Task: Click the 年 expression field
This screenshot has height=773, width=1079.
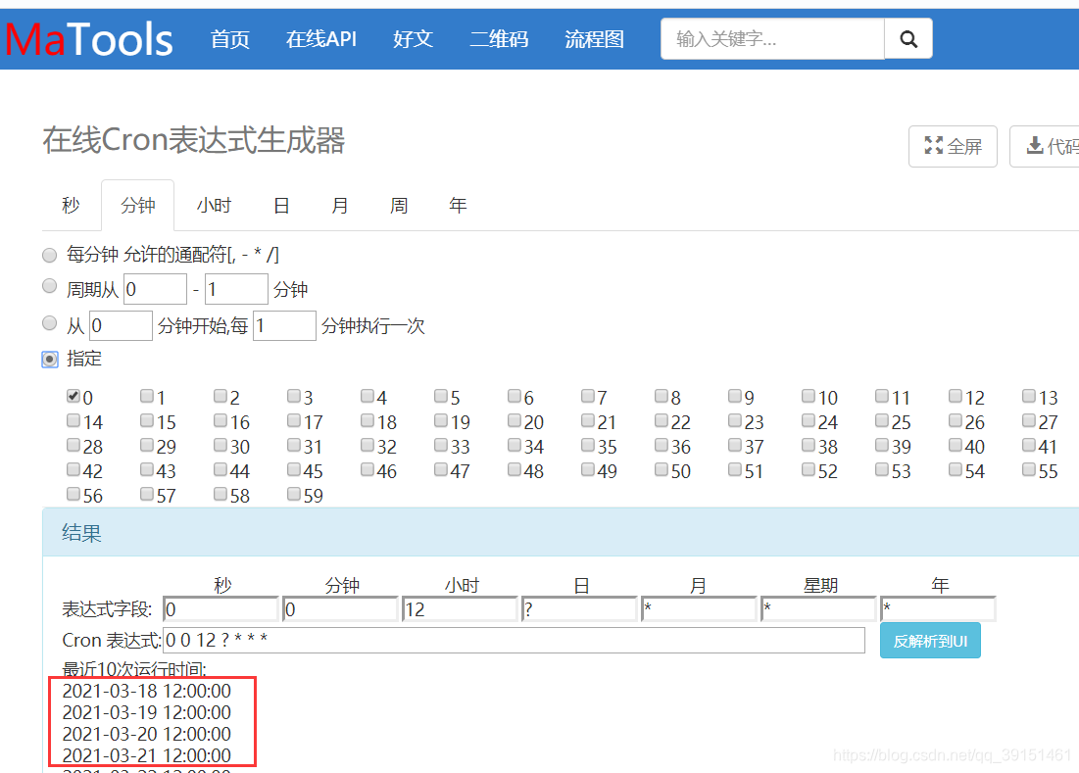Action: click(x=939, y=609)
